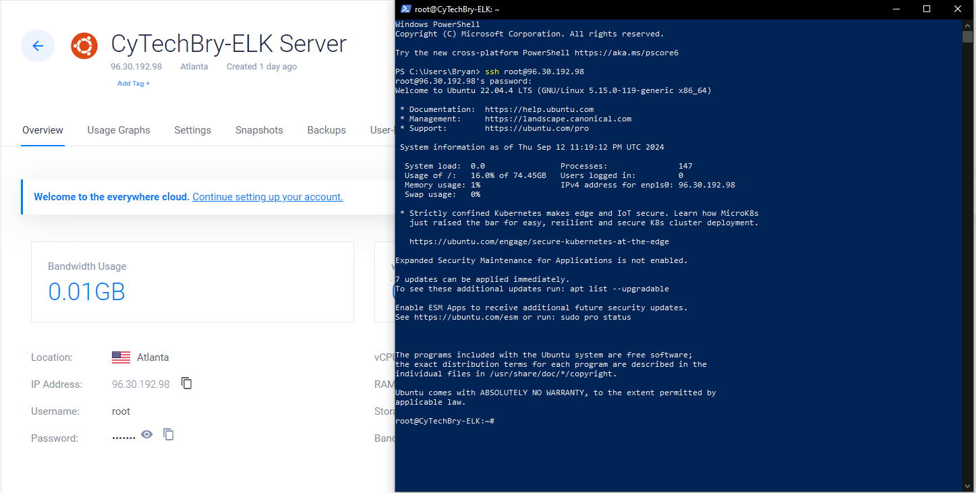
Task: Click the root@CyTechBry-ELK:~# prompt line
Action: [445, 421]
